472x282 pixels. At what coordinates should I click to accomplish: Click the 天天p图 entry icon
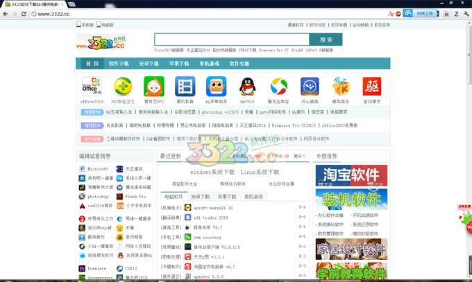[188, 257]
